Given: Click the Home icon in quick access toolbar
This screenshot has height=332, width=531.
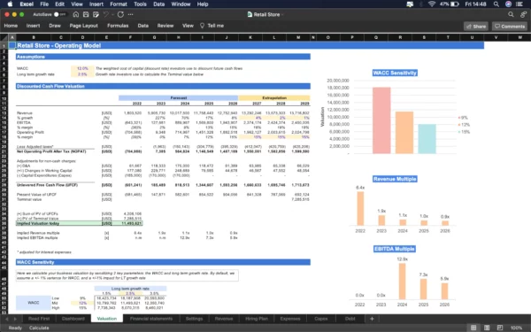Looking at the screenshot, I should (x=76, y=14).
